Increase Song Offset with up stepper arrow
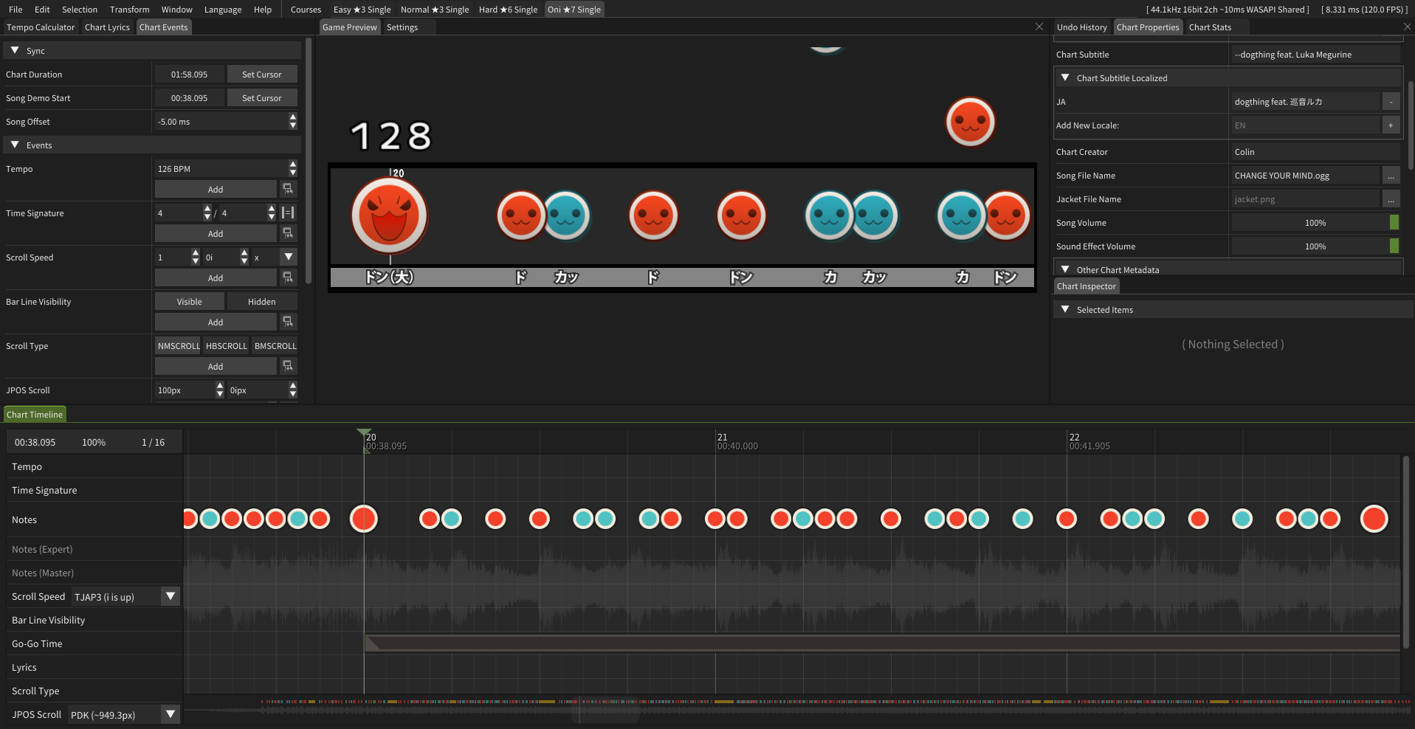1415x729 pixels. tap(293, 117)
